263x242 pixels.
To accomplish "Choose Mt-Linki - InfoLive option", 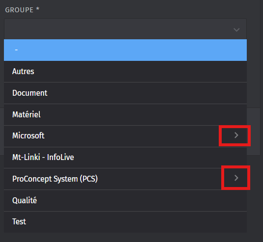I will [x=125, y=158].
